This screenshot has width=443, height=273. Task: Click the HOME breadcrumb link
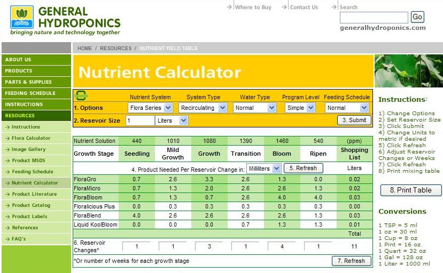click(85, 48)
